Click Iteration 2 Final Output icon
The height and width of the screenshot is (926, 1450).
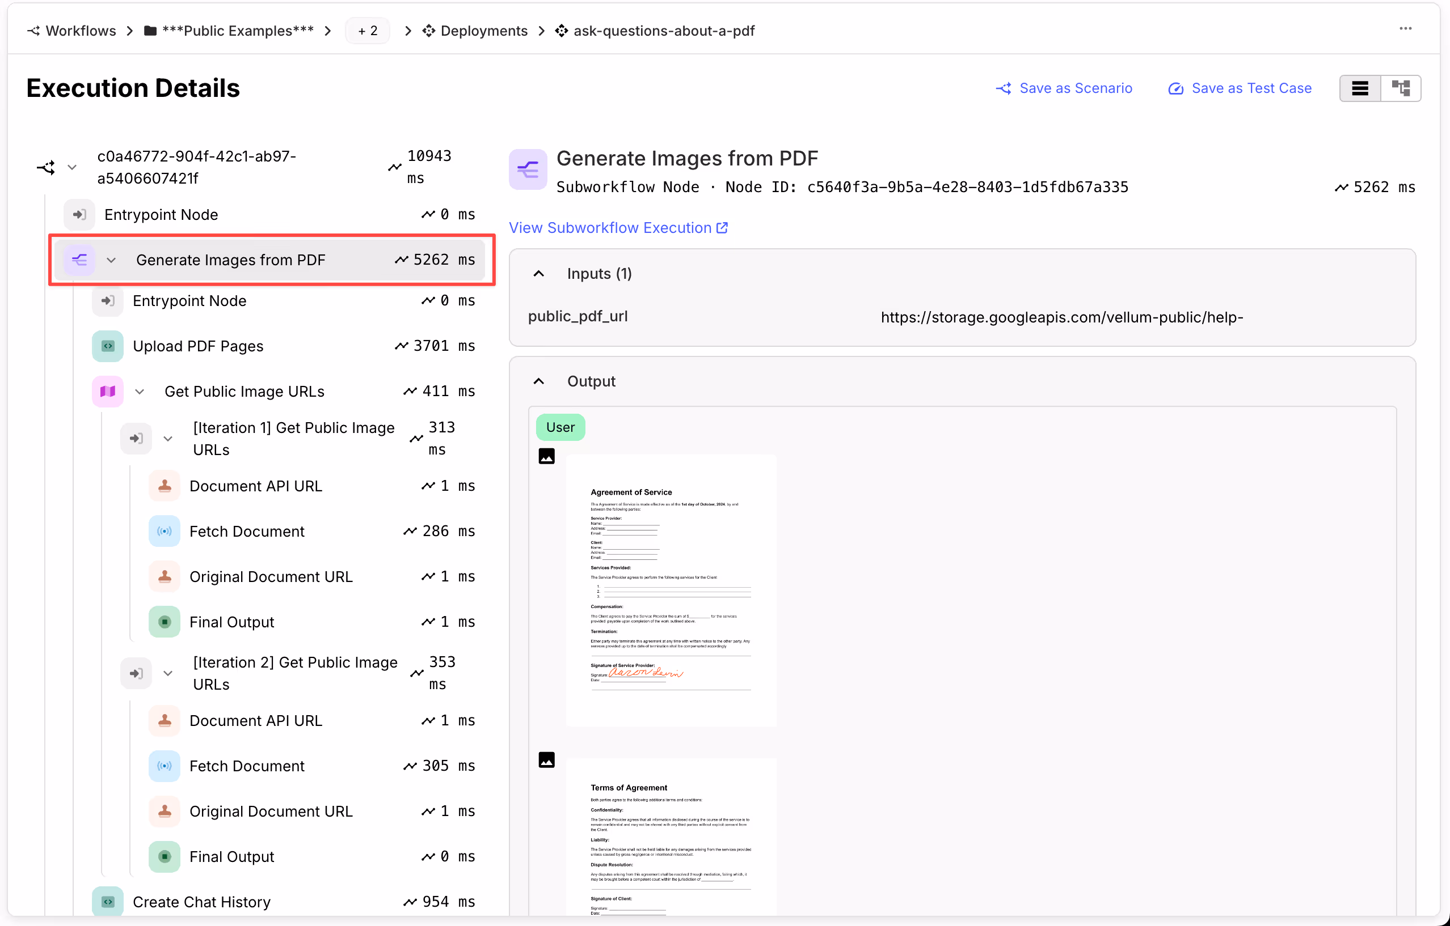pyautogui.click(x=165, y=856)
